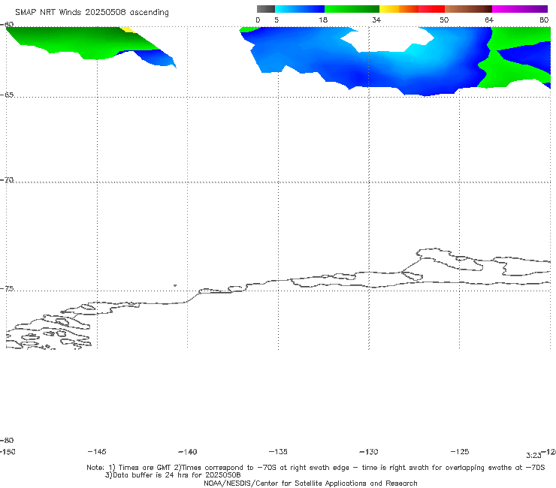This screenshot has width=556, height=488.
Task: Click the gray 0-5 segment of the color bar
Action: [265, 9]
